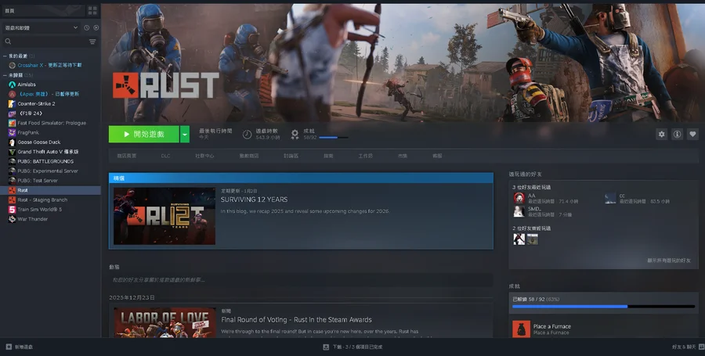Add Rust to favorites with heart icon
Image resolution: width=705 pixels, height=356 pixels.
pos(692,135)
